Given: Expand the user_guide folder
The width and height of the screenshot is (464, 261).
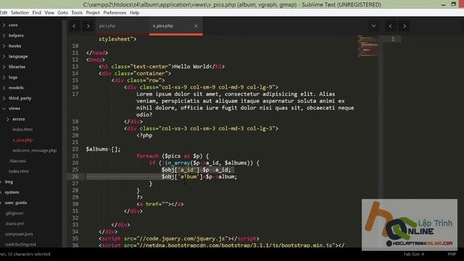Looking at the screenshot, I should click(16, 203).
